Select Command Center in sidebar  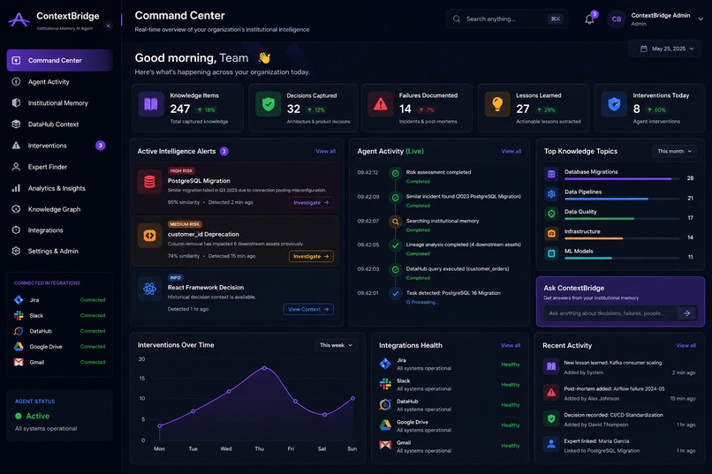click(x=59, y=60)
